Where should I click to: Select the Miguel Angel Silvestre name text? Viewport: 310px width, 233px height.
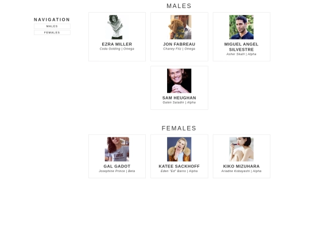[241, 47]
